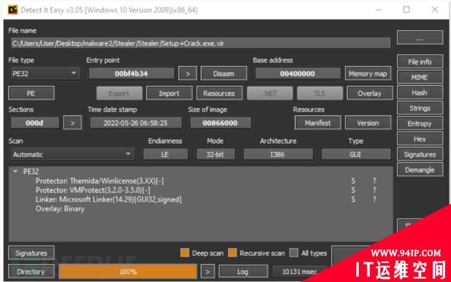This screenshot has width=451, height=282.
Task: Click the Directory button
Action: [x=31, y=272]
